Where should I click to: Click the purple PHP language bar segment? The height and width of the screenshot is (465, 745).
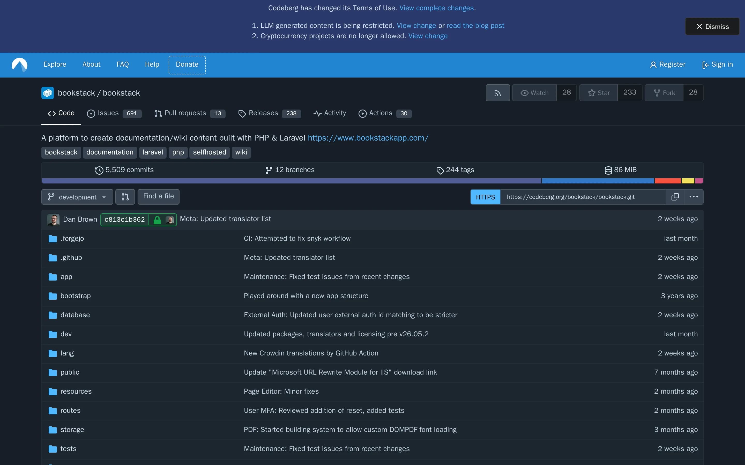(x=292, y=181)
